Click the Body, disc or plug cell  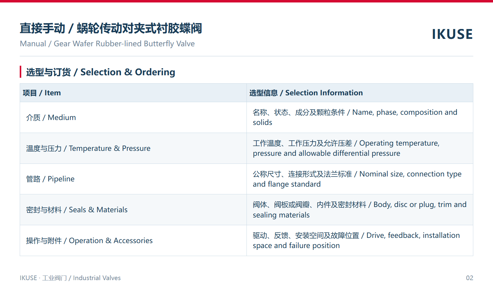[x=360, y=210]
